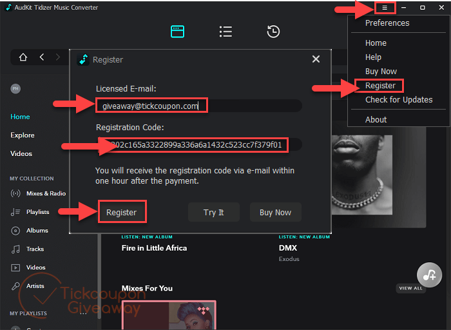Open the DMX album title

288,248
